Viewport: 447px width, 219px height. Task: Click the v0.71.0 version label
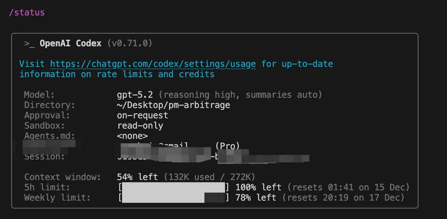[x=129, y=43]
